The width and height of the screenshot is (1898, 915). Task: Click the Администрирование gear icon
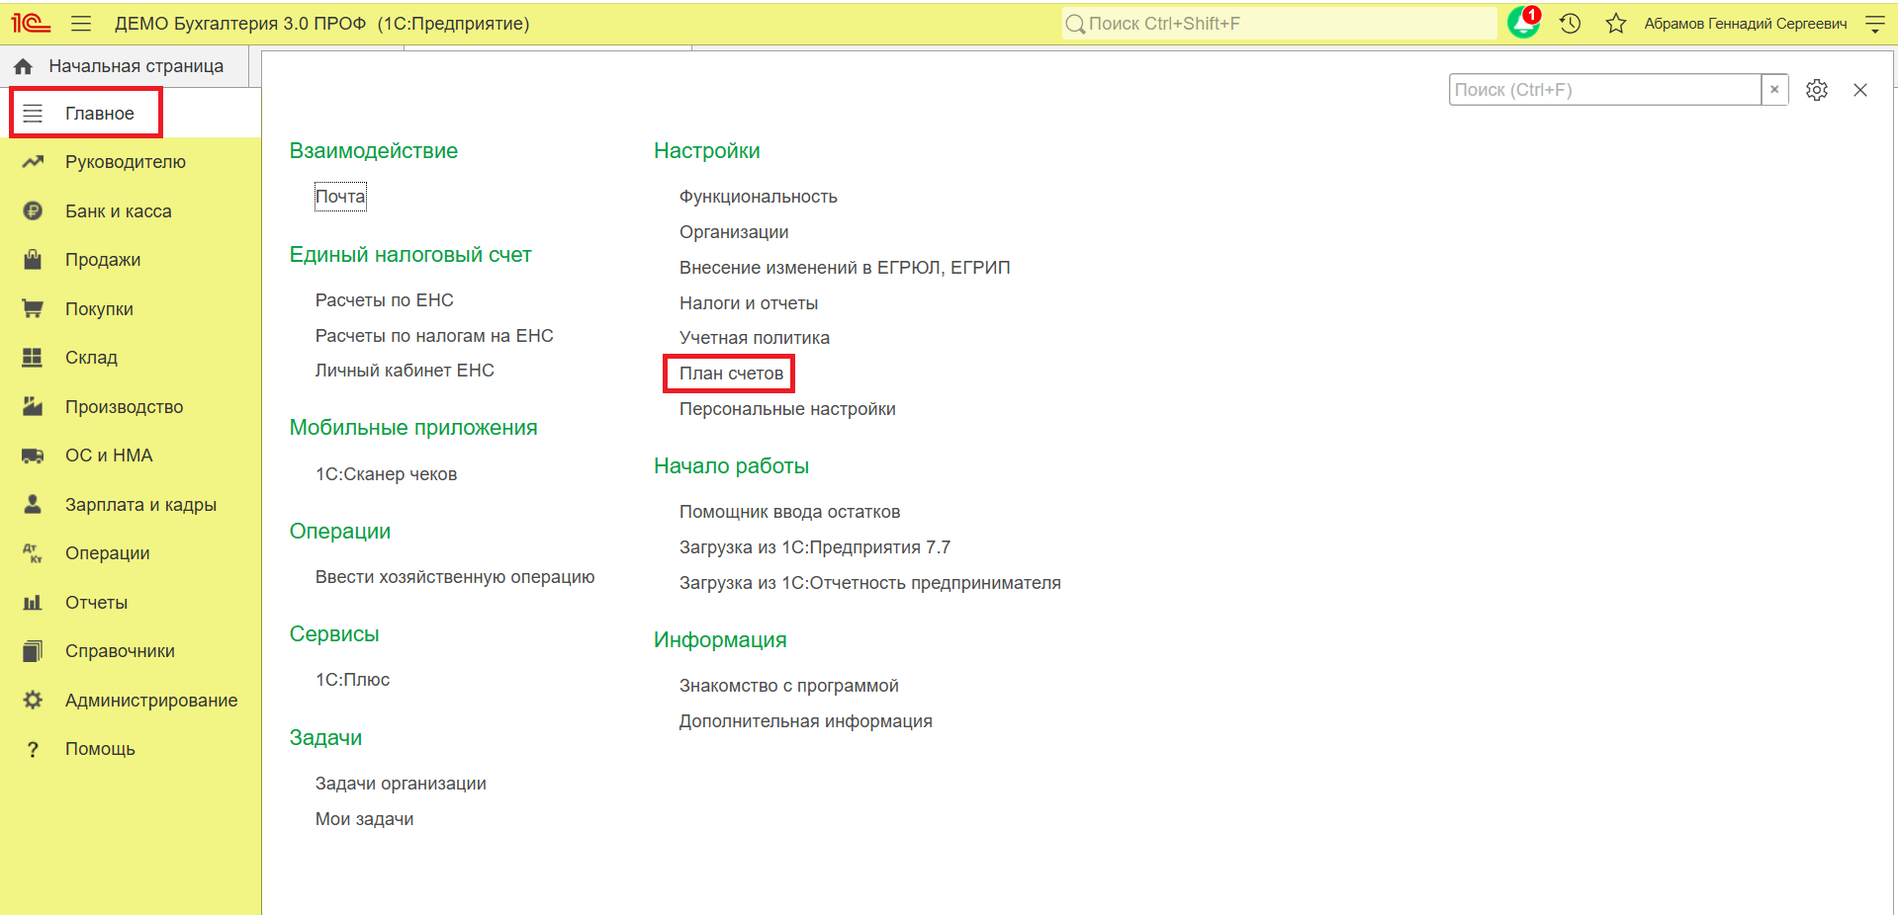point(33,700)
